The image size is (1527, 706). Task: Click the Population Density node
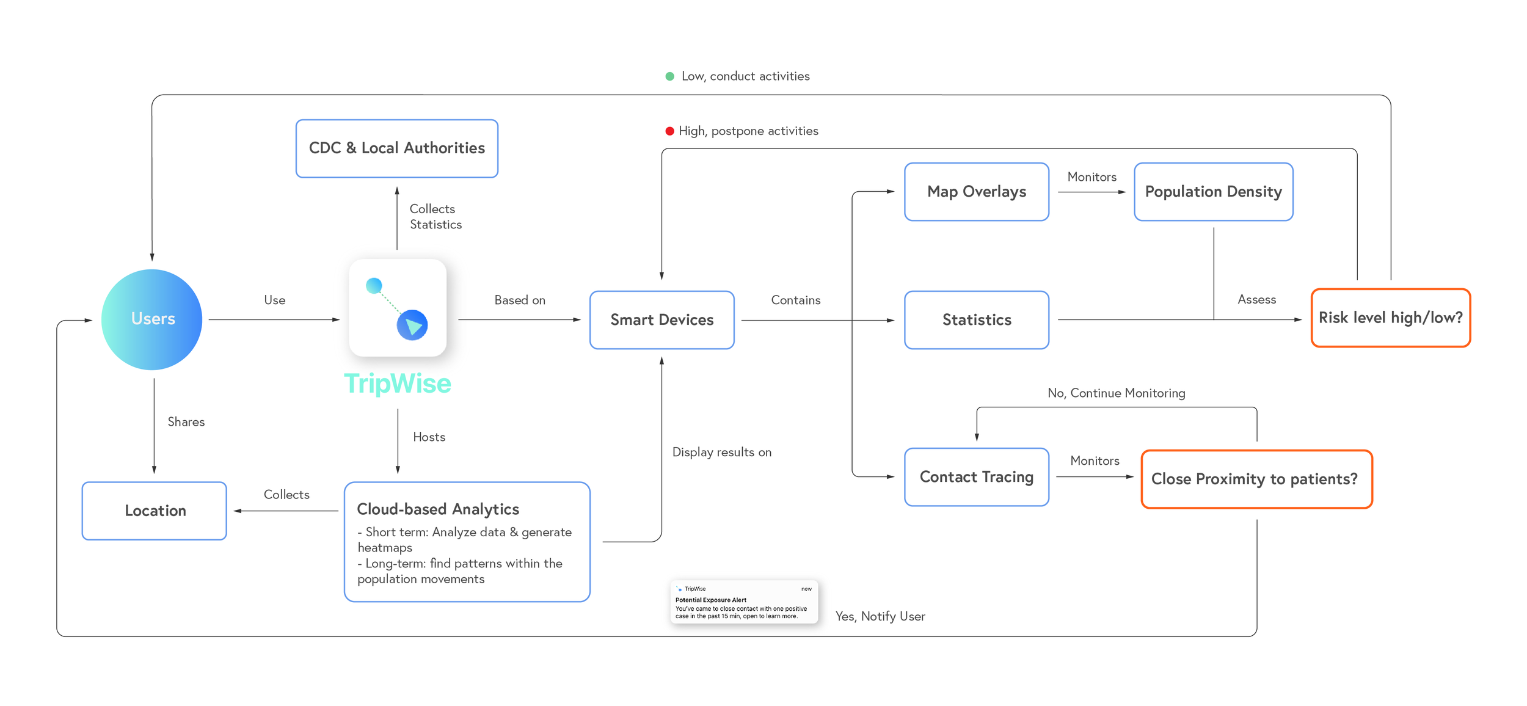(x=1213, y=192)
